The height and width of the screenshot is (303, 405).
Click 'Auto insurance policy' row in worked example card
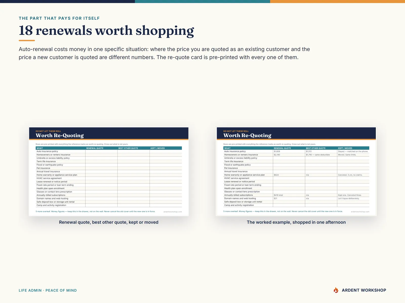(x=296, y=151)
